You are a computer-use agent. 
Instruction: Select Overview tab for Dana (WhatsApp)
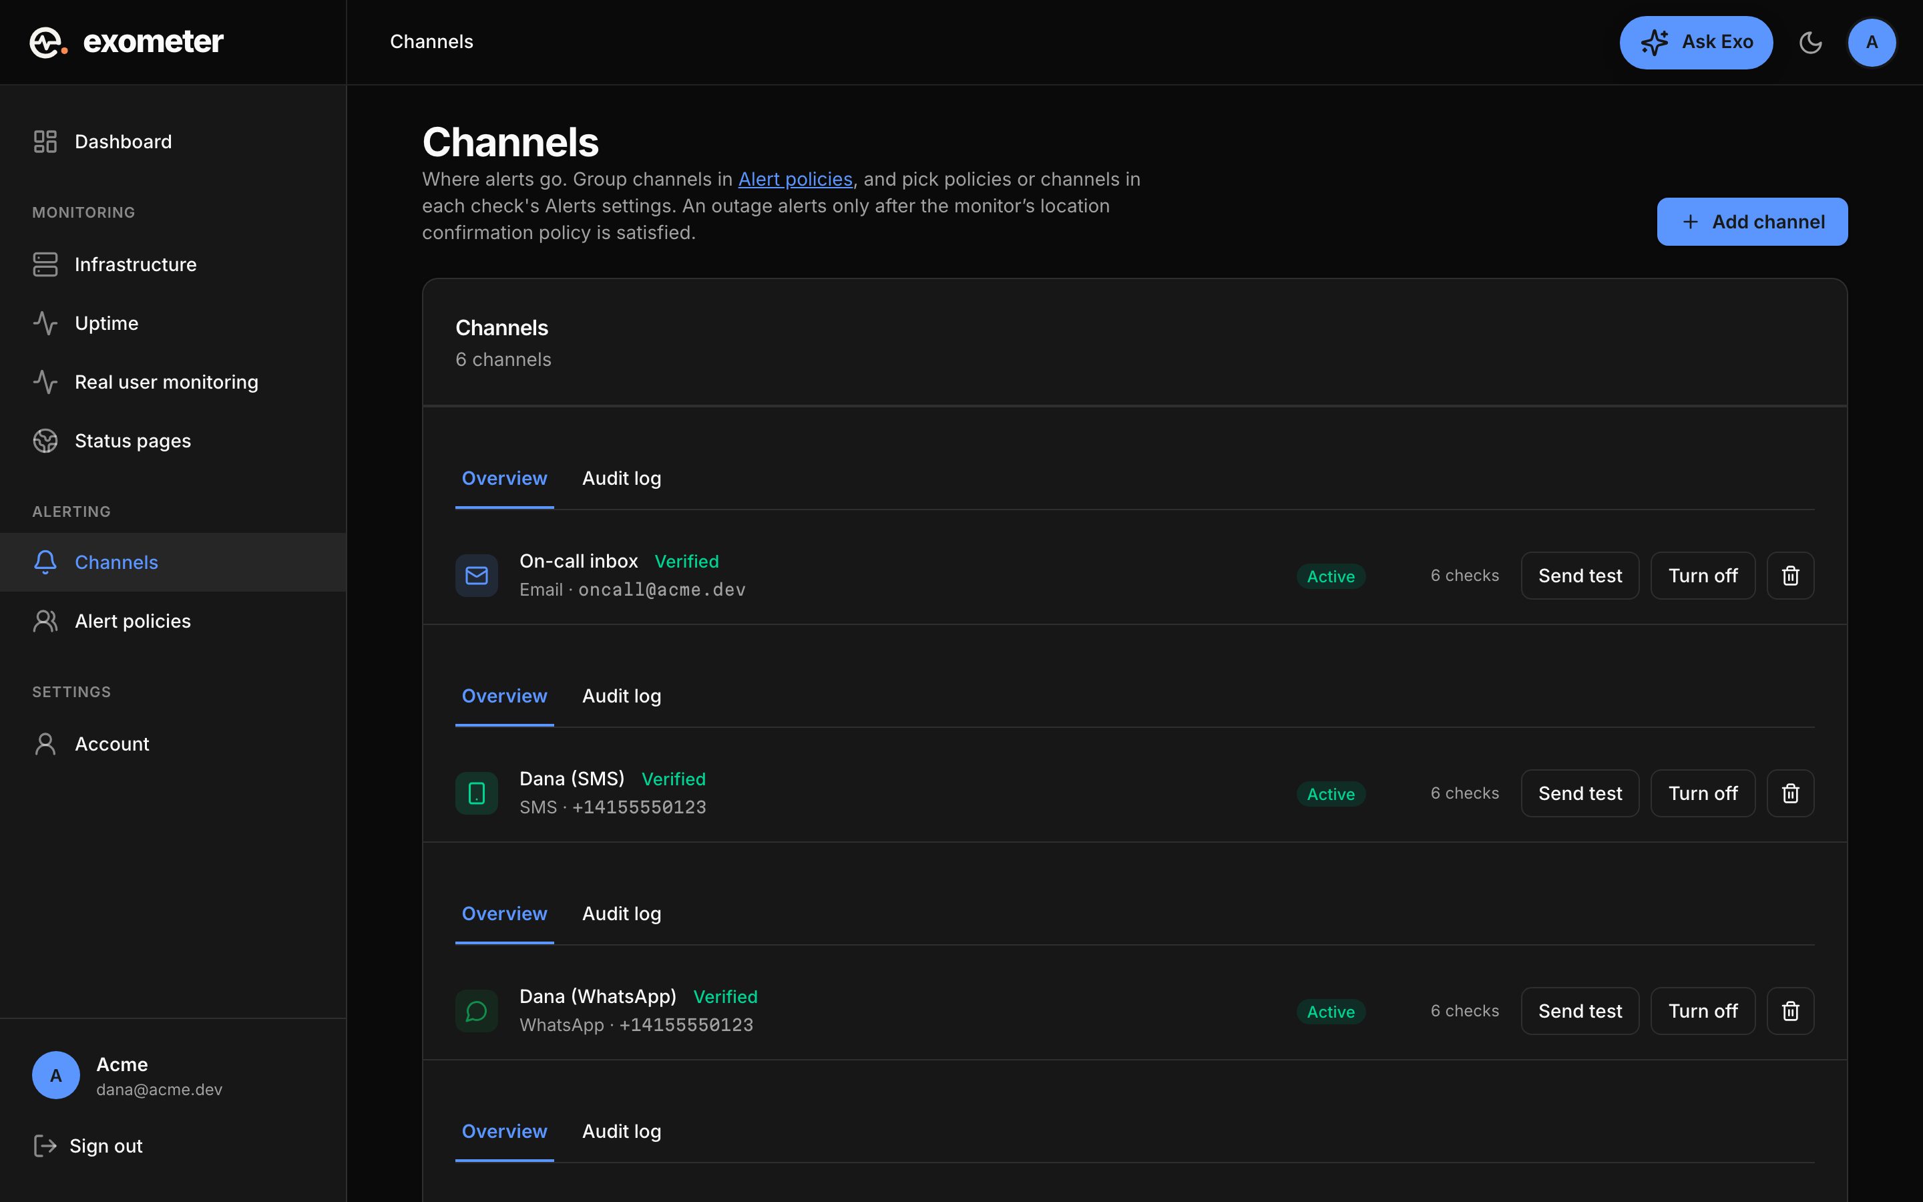tap(505, 914)
